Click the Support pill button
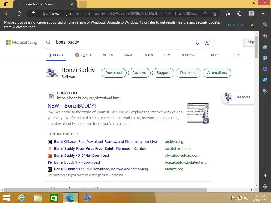This screenshot has height=203, width=271. click(163, 73)
